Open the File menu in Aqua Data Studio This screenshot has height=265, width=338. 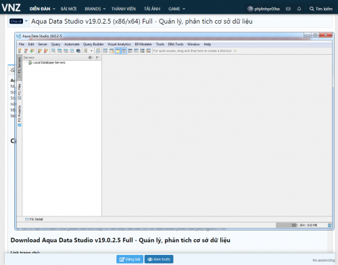tap(22, 44)
